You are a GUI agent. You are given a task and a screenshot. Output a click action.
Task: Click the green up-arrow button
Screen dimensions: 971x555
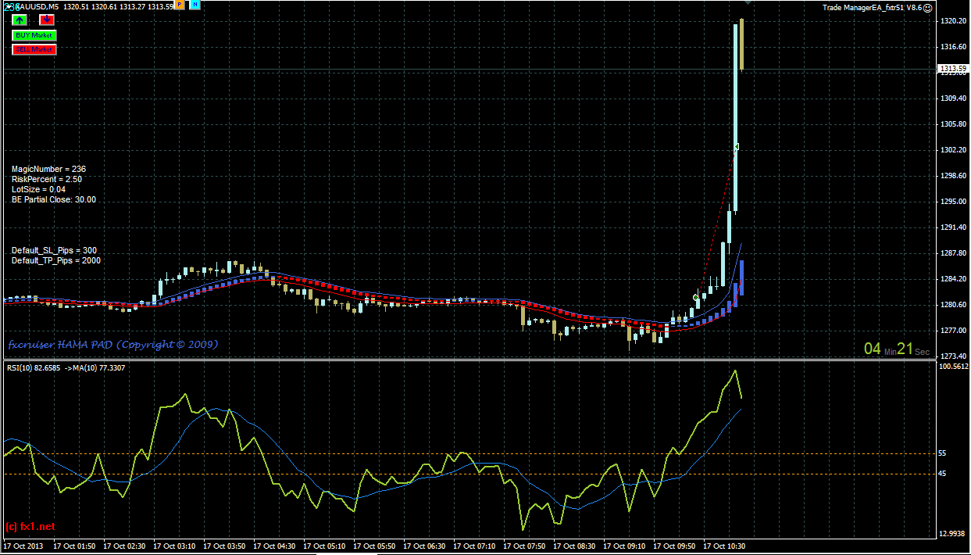point(19,20)
